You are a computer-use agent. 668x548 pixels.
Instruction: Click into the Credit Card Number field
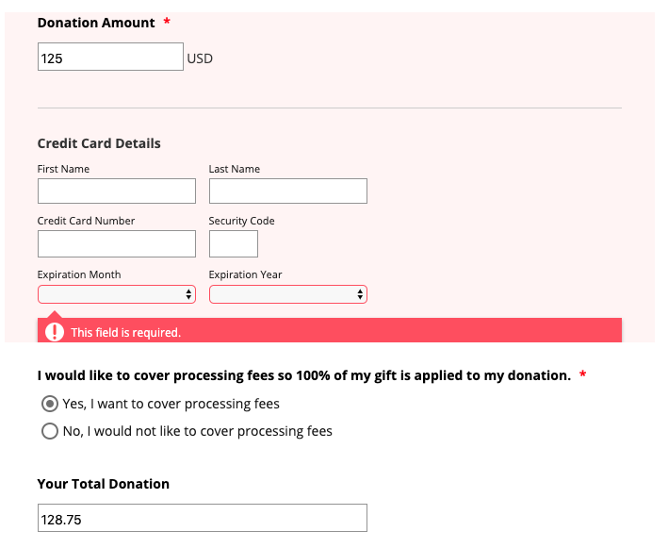[x=116, y=243]
